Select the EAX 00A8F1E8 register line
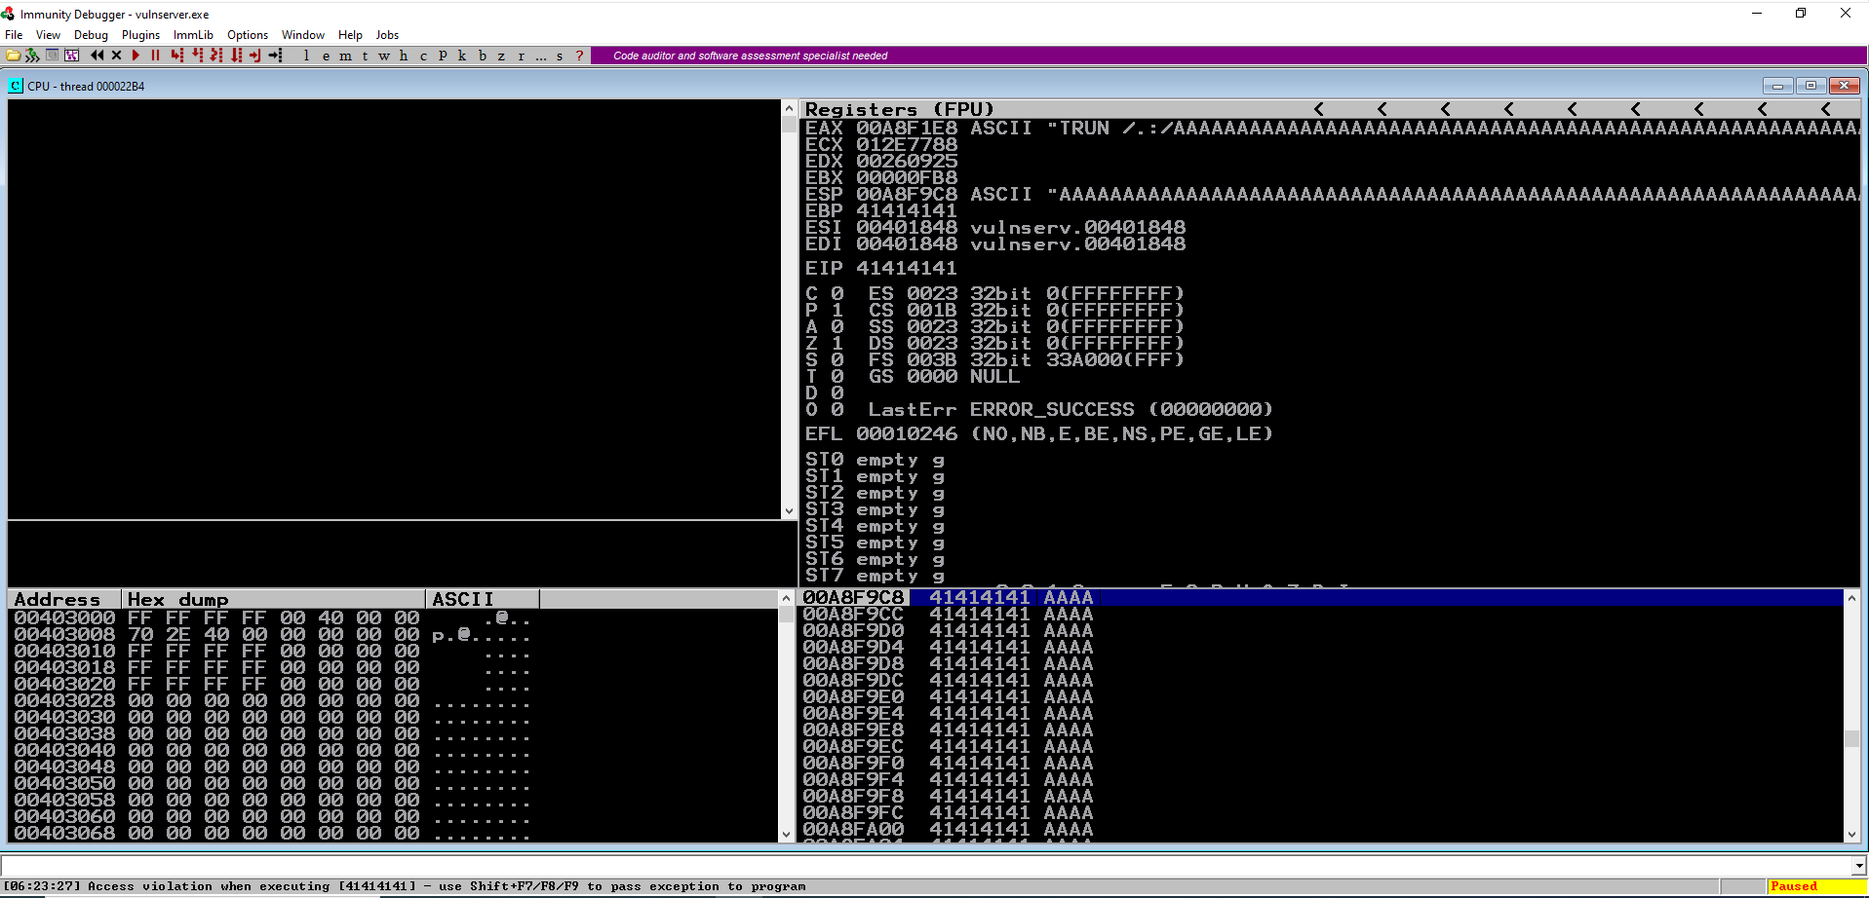1869x898 pixels. tap(1331, 128)
